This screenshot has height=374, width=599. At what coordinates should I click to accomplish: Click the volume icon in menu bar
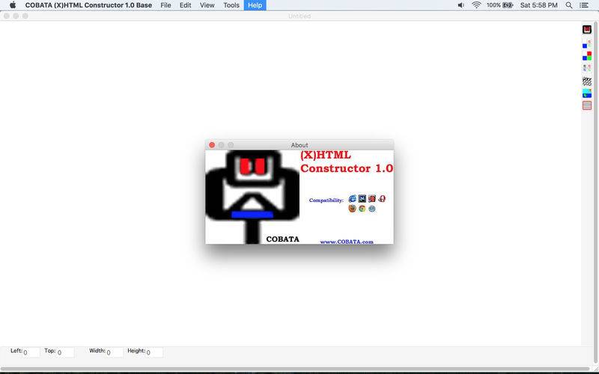(460, 5)
